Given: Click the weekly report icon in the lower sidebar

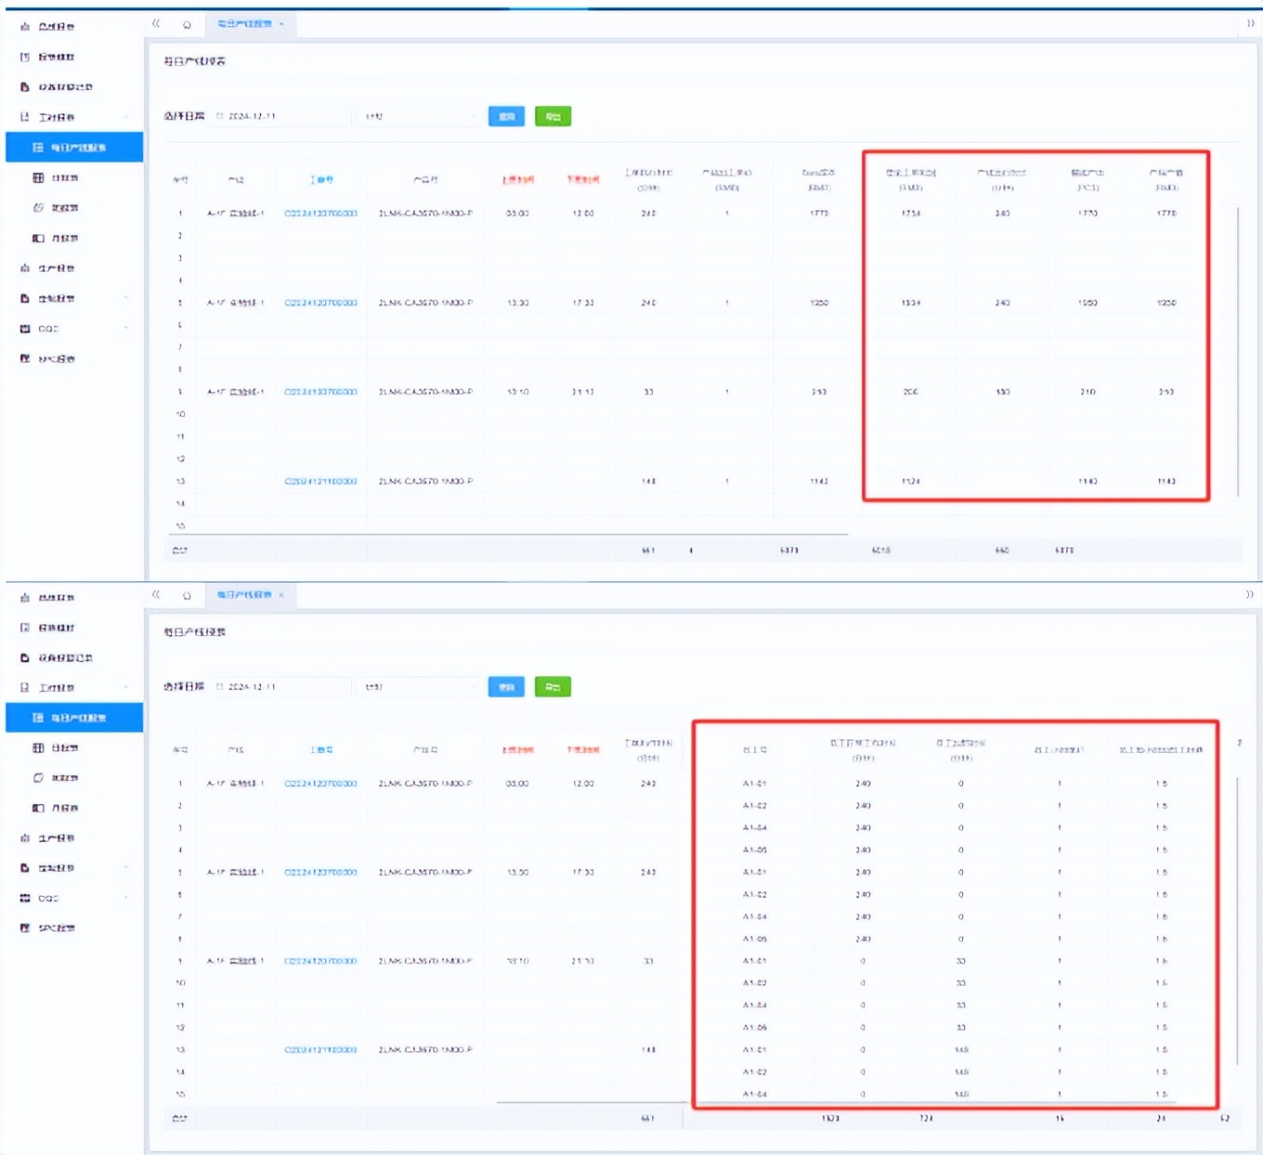Looking at the screenshot, I should pyautogui.click(x=38, y=778).
